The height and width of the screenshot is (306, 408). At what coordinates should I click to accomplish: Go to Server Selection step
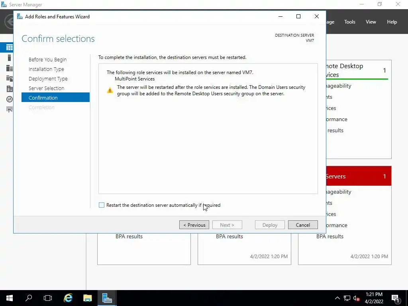point(46,88)
